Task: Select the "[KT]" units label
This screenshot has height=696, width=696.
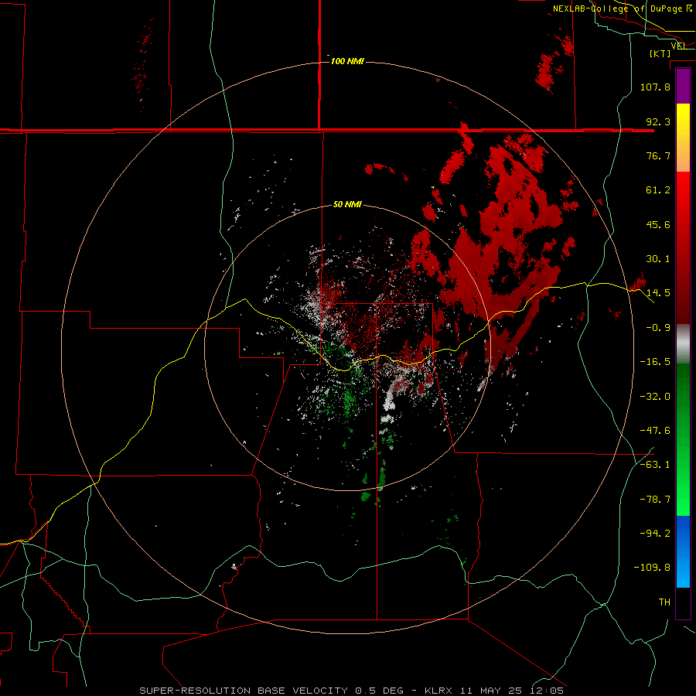Action: pos(660,53)
